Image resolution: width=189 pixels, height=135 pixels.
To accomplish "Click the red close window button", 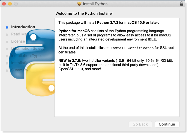I will [4, 4].
